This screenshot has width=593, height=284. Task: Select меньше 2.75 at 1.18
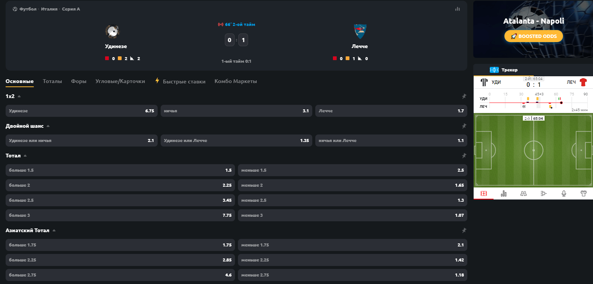(x=352, y=275)
